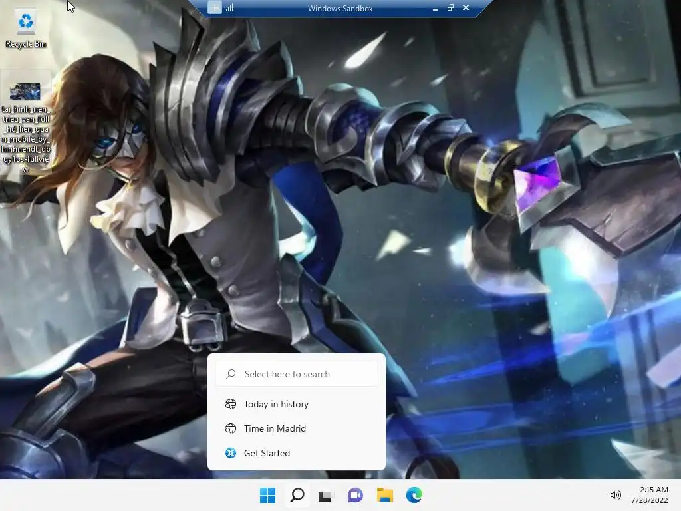Screen dimensions: 681x511
Task: Open Task View on the taskbar
Action: click(x=325, y=496)
